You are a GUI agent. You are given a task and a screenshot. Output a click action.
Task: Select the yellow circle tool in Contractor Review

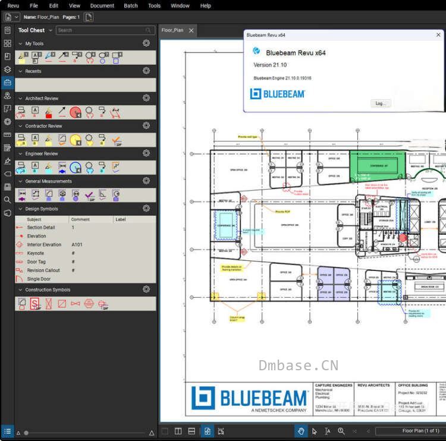76,140
